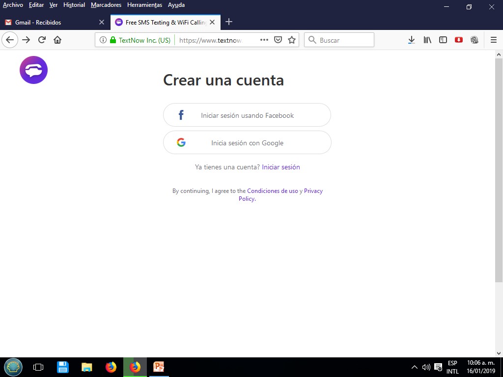The height and width of the screenshot is (377, 503).
Task: Open the Ver menu
Action: tap(54, 5)
